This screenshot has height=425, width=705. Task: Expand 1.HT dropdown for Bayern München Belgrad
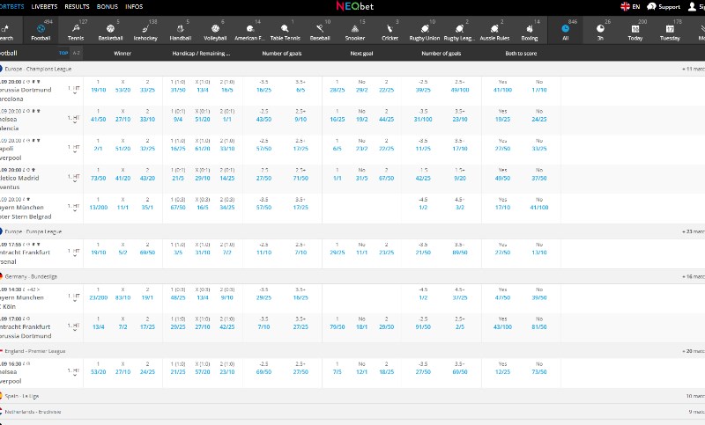point(74,208)
